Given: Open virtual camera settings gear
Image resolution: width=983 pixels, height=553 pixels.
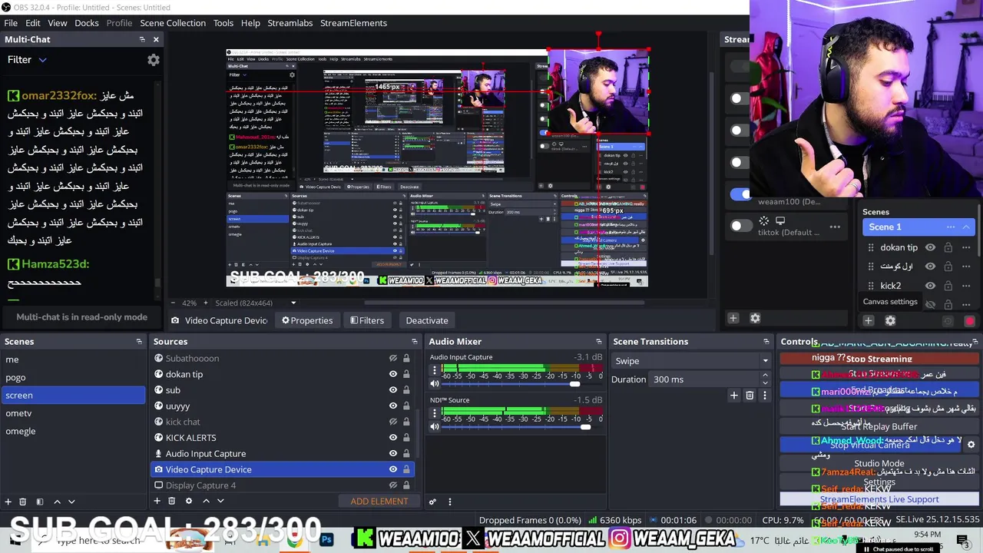Looking at the screenshot, I should click(x=971, y=445).
